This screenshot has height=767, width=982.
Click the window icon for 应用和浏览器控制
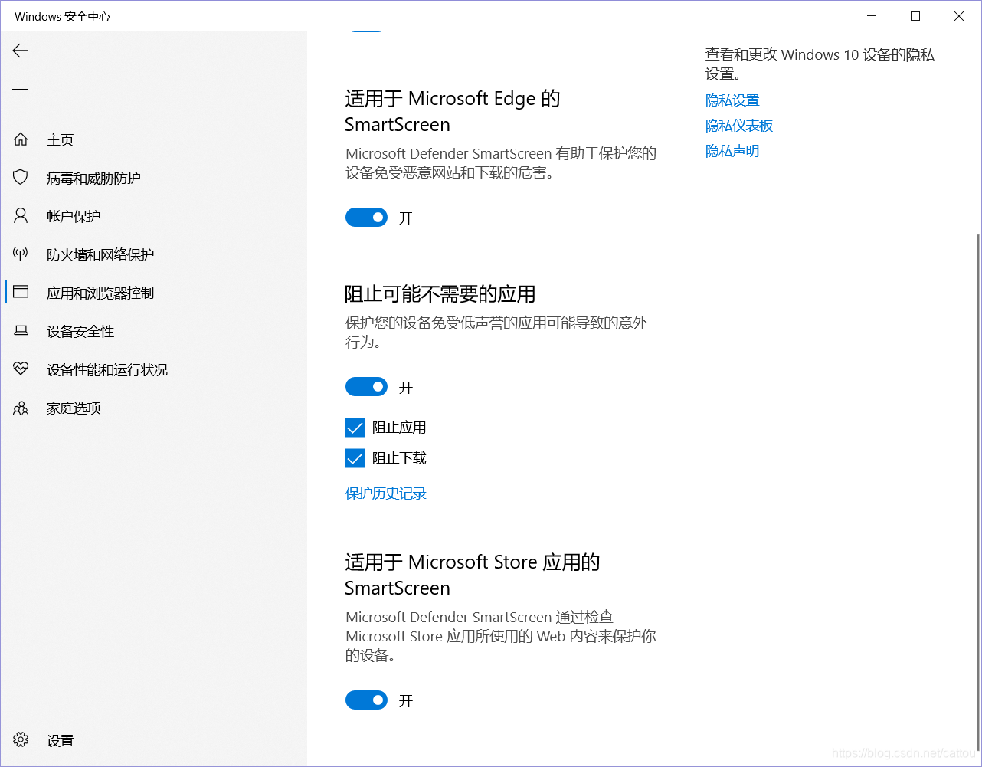point(21,293)
